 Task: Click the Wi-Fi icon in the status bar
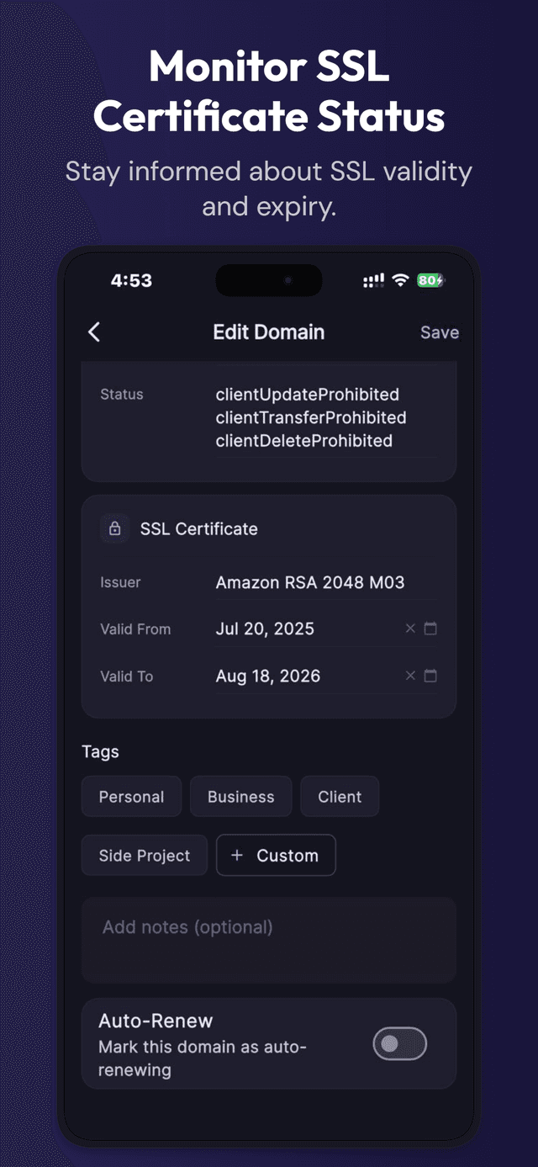(x=399, y=278)
